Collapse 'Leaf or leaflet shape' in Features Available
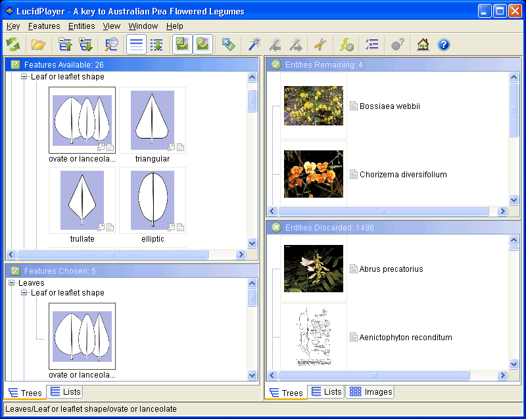The width and height of the screenshot is (526, 419). point(24,77)
